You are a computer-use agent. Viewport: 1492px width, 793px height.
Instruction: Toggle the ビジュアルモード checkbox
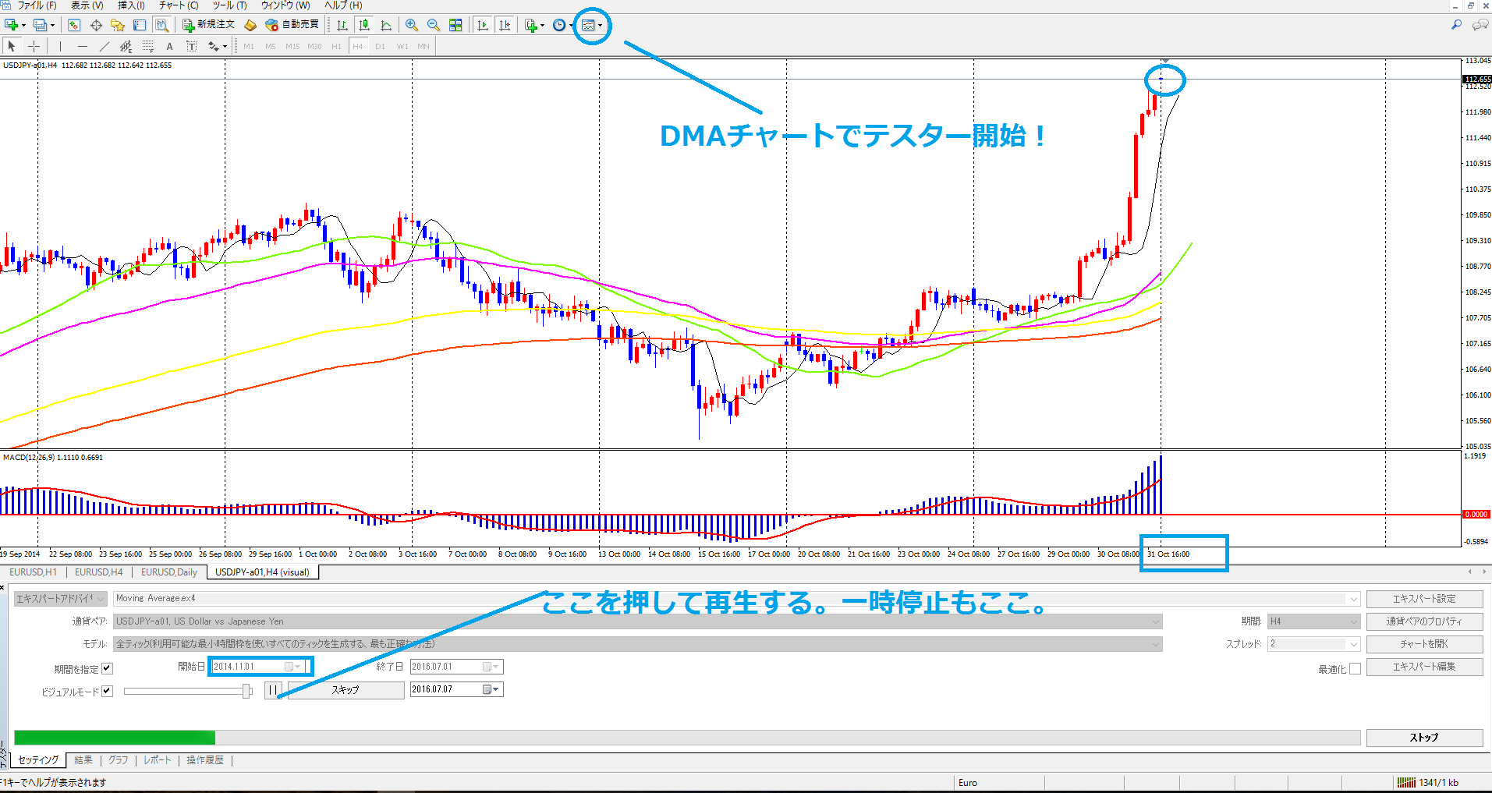pyautogui.click(x=108, y=691)
